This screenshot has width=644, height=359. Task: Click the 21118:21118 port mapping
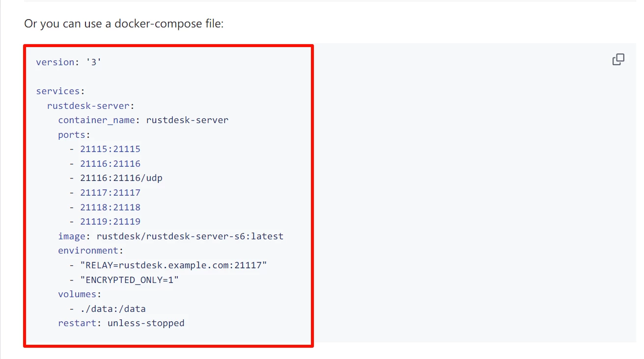110,207
